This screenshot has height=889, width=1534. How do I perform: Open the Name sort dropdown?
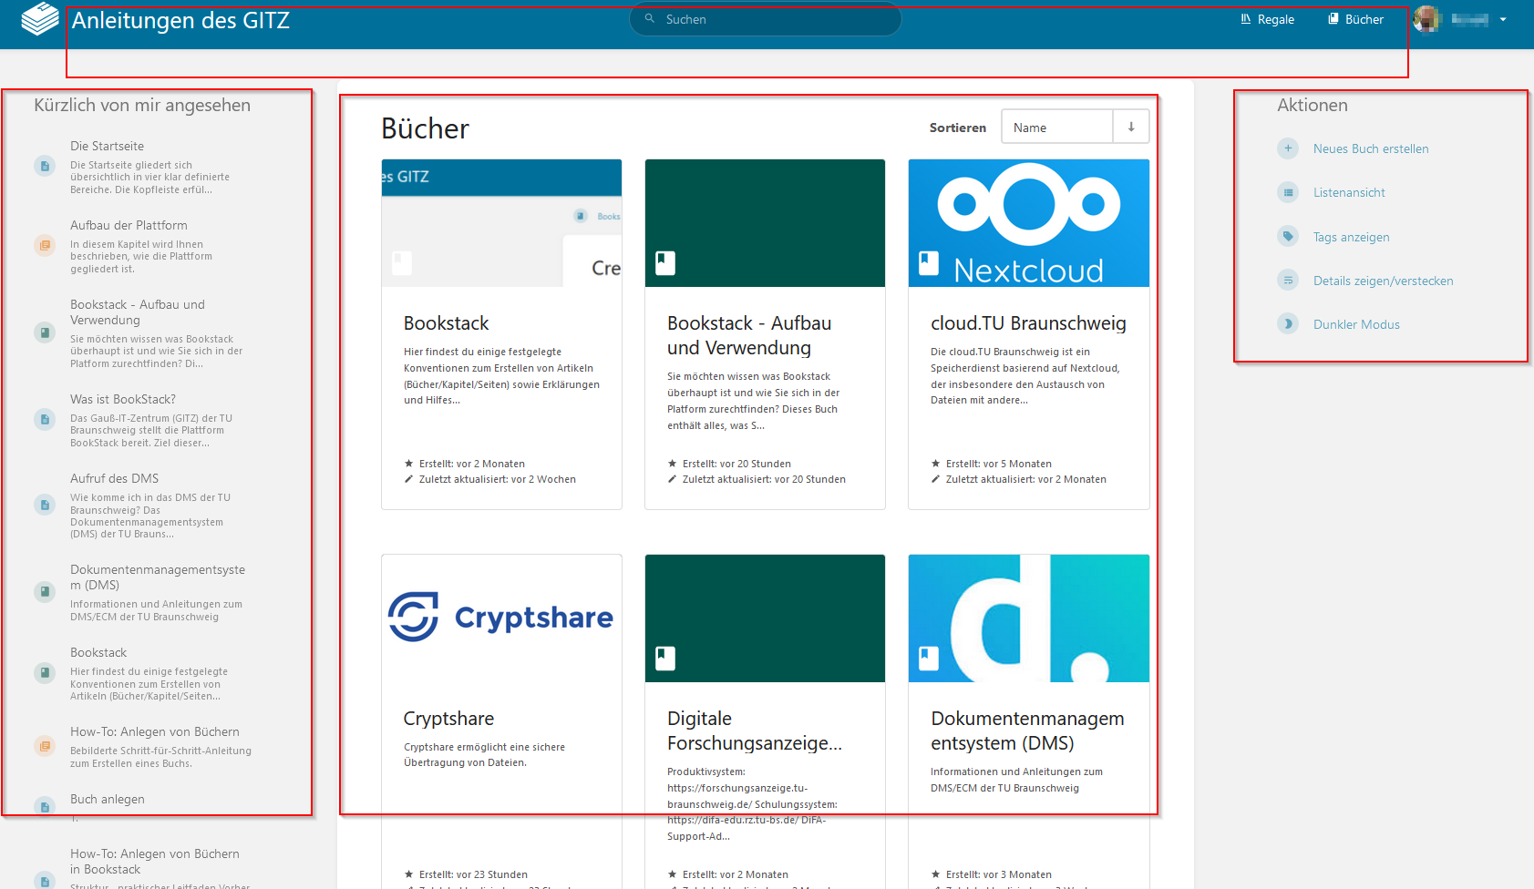tap(1056, 128)
